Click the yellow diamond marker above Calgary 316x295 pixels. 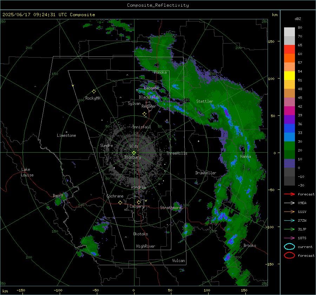(x=139, y=202)
